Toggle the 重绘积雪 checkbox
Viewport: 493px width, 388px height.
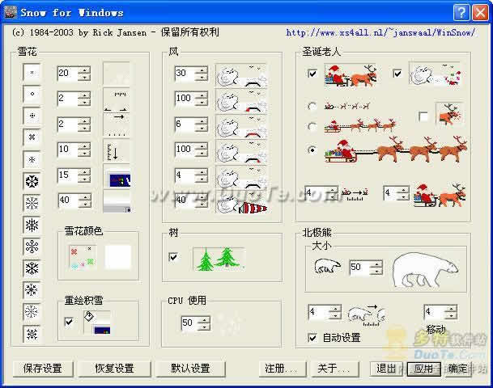[69, 322]
